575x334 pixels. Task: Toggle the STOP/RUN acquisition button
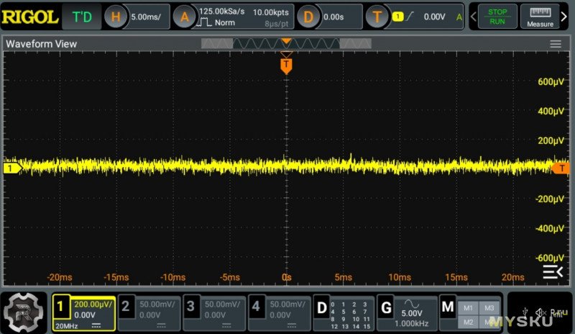click(497, 17)
